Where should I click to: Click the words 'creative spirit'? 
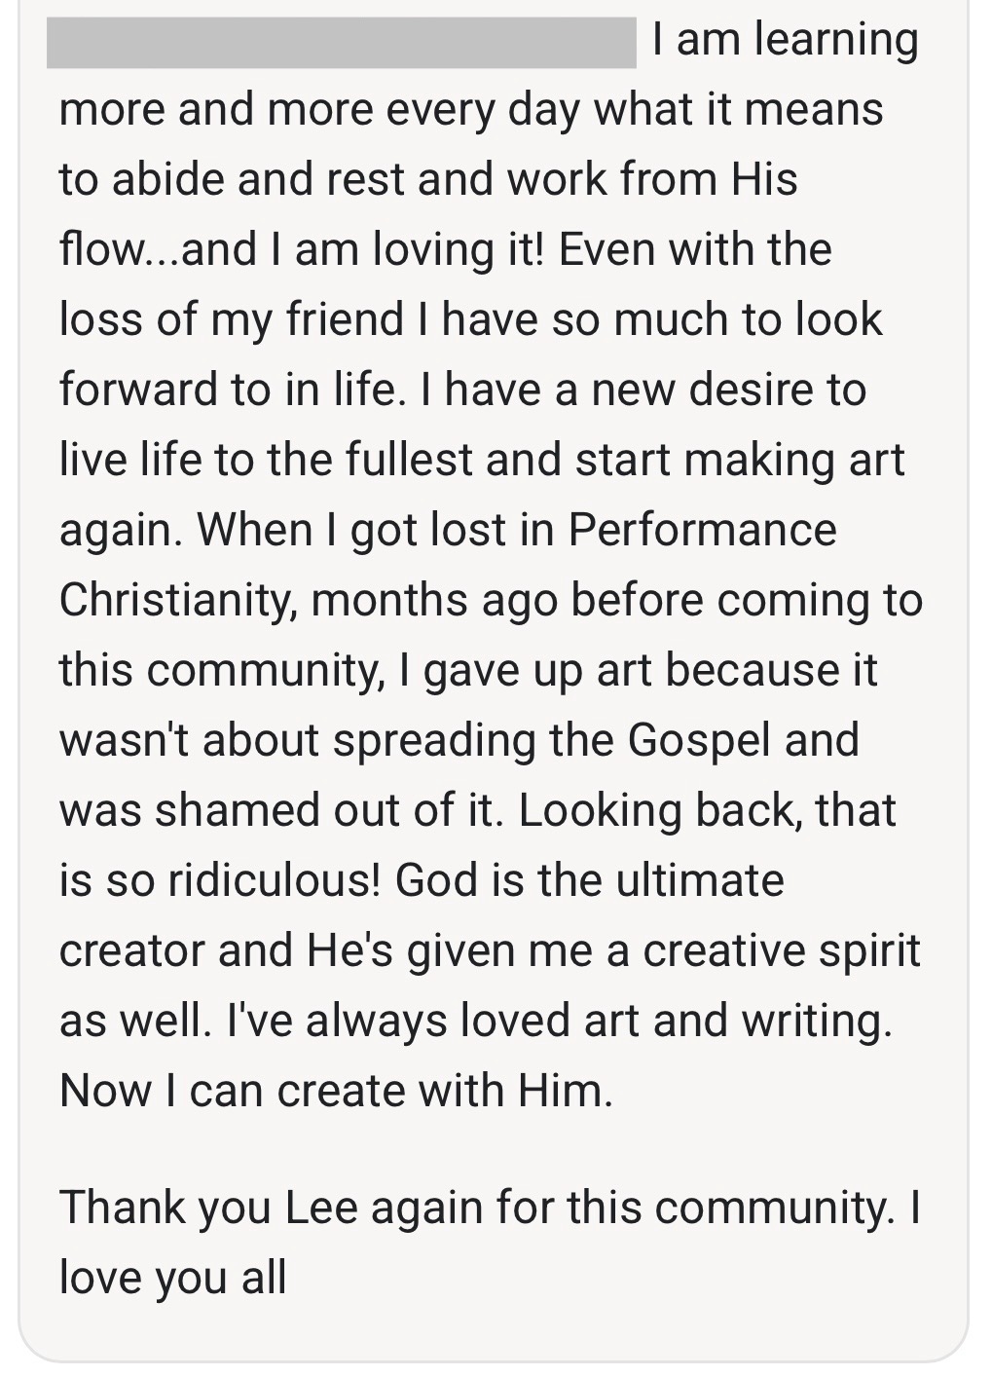pos(781,950)
